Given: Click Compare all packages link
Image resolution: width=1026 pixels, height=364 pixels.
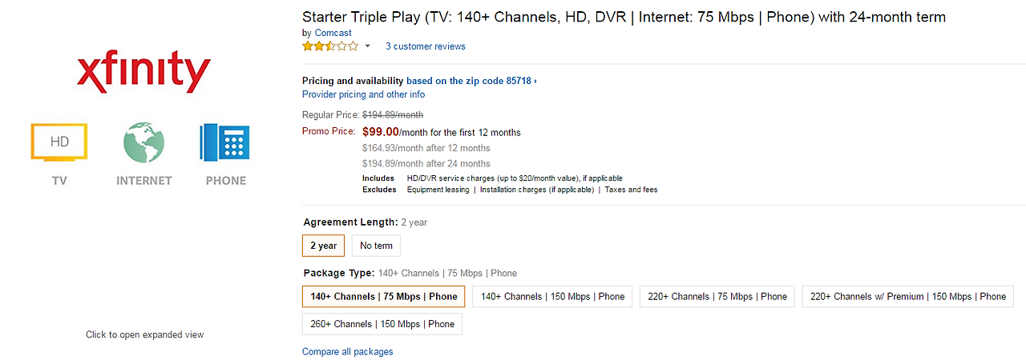Looking at the screenshot, I should pos(347,352).
